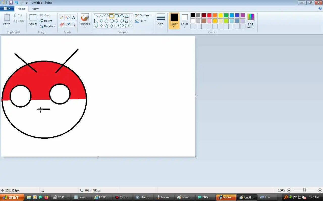
Task: Open the Select dropdown arrow
Action: [33, 27]
